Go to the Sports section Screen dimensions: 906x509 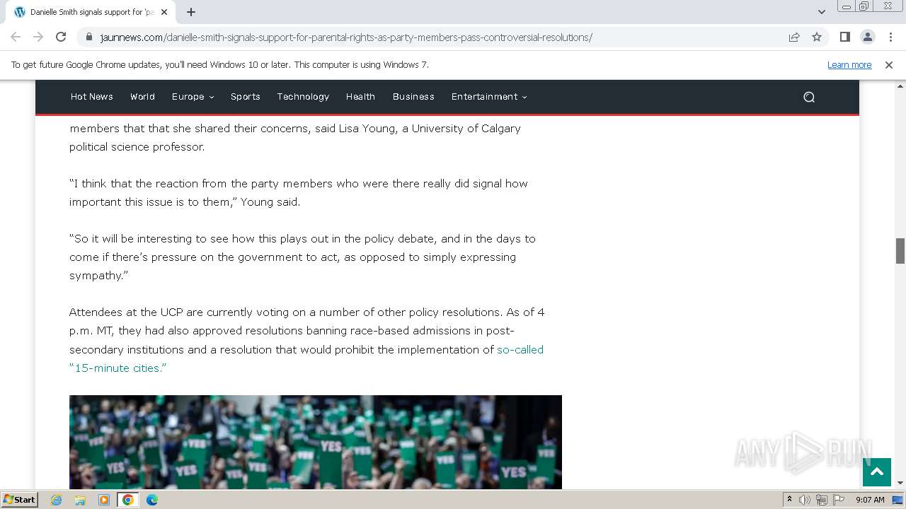click(x=246, y=96)
